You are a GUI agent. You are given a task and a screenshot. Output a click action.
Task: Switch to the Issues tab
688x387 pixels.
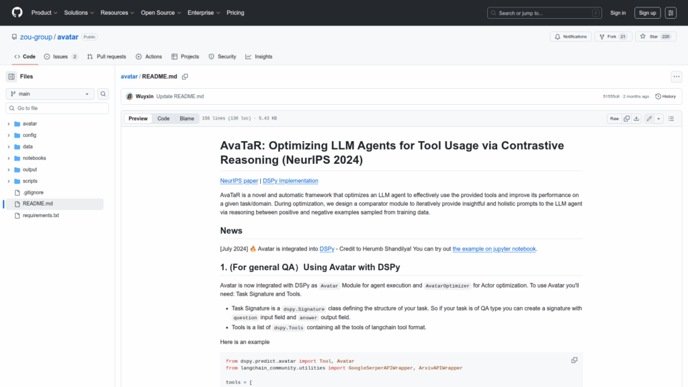pyautogui.click(x=61, y=56)
